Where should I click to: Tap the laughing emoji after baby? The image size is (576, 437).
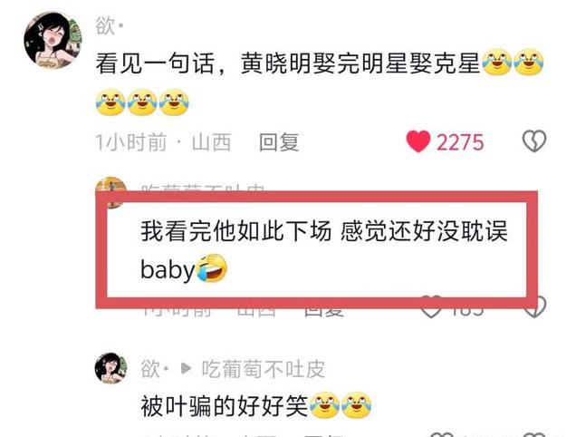(212, 268)
